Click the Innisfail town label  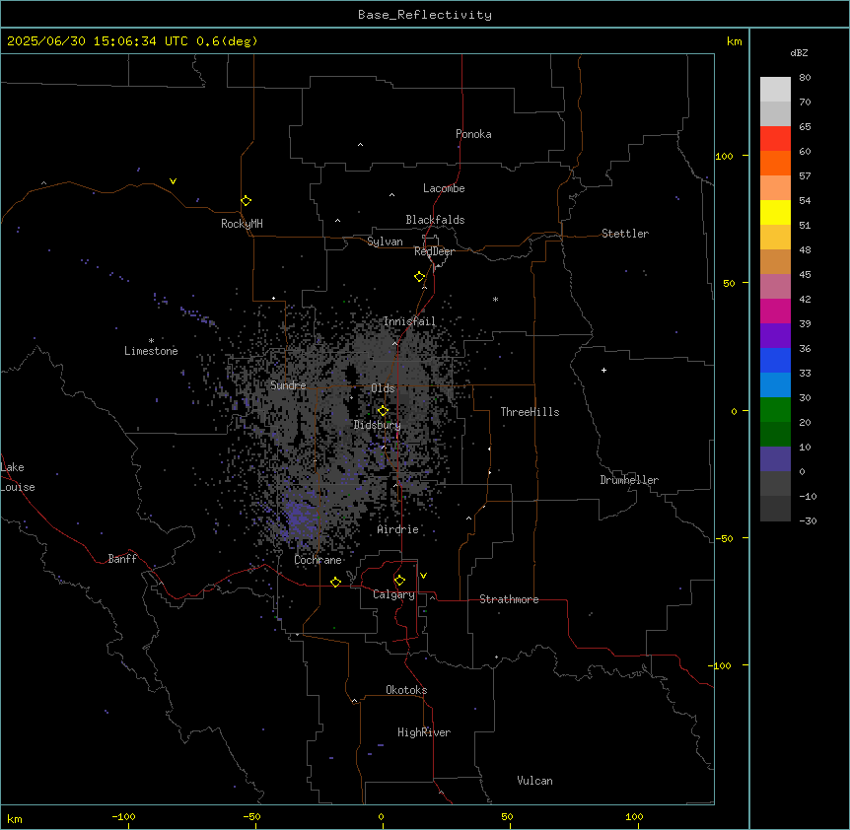click(x=410, y=321)
